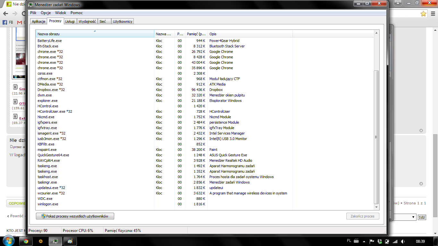Click the process list vertical scrollbar
This screenshot has width=438, height=246.
(376, 137)
